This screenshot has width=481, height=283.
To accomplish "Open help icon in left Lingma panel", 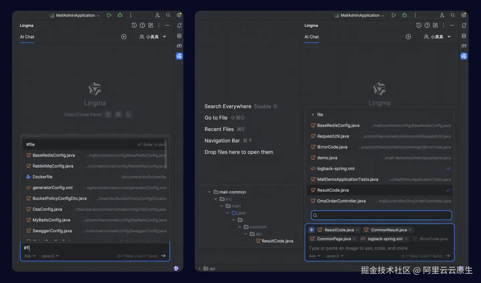I will (143, 25).
